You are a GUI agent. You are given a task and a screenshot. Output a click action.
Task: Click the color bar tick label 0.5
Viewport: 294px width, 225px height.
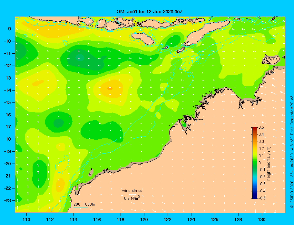click(x=261, y=127)
